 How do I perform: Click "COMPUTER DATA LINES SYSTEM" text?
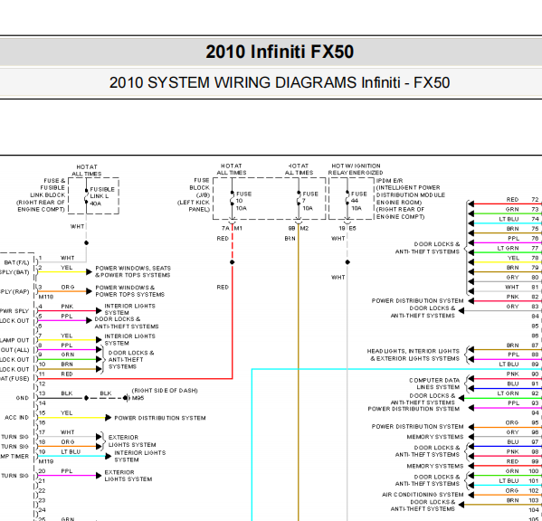(434, 384)
